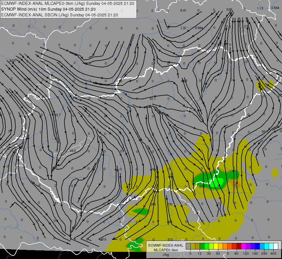This screenshot has height=259, width=282.
Task: Click the legend tick label 250
Action: coord(264,254)
